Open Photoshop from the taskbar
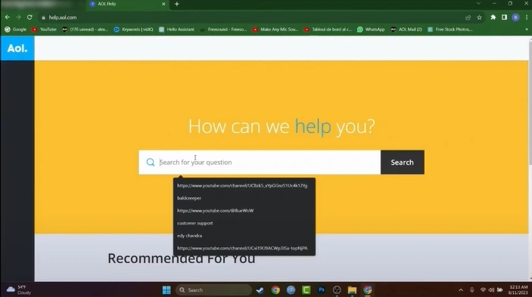Image resolution: width=532 pixels, height=297 pixels. pos(322,290)
